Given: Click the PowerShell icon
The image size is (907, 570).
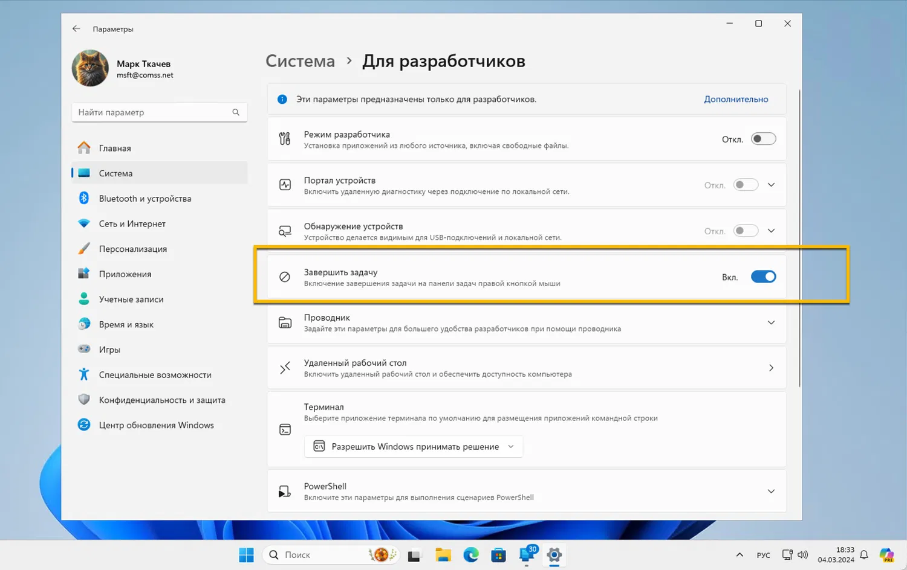Looking at the screenshot, I should coord(285,492).
